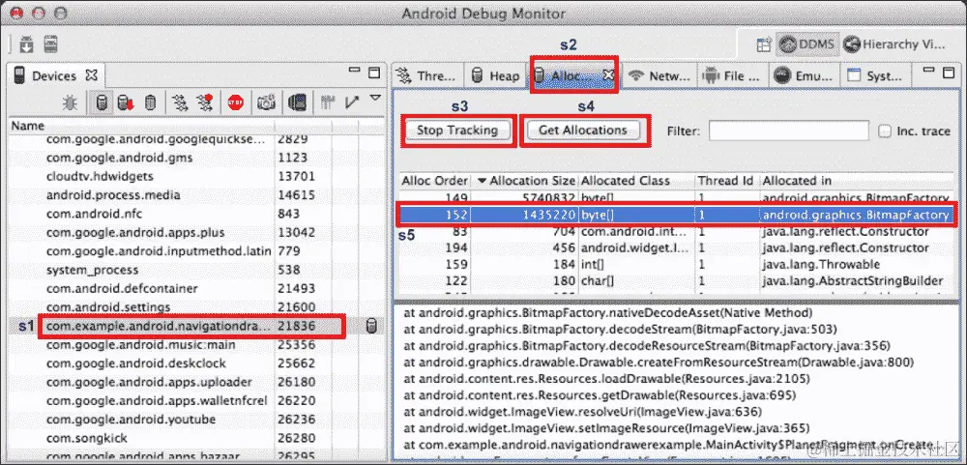Image resolution: width=967 pixels, height=465 pixels.
Task: Open the Heap tab
Action: tap(495, 75)
